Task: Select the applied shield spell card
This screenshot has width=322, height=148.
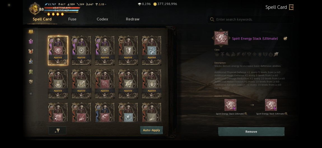Action: 128,50
